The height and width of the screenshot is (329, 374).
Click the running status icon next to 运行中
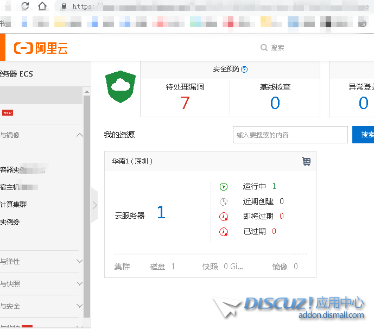pos(224,187)
